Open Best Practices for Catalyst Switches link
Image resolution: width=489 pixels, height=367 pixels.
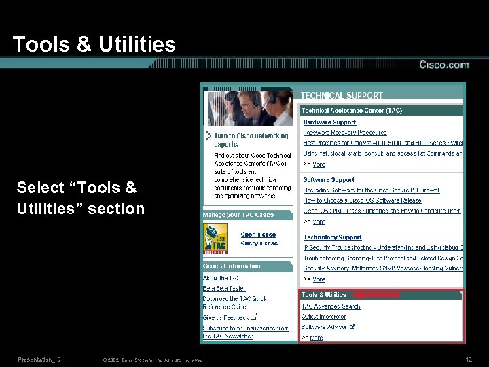383,143
